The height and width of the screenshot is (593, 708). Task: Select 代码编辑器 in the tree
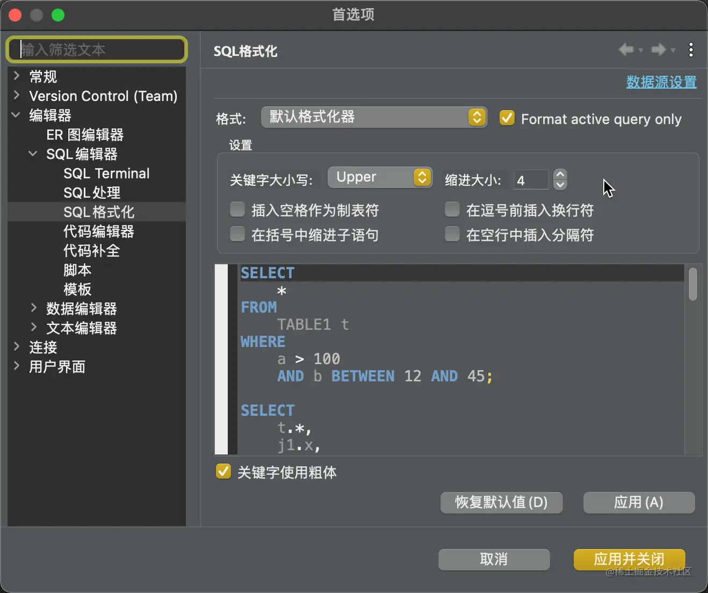(99, 232)
